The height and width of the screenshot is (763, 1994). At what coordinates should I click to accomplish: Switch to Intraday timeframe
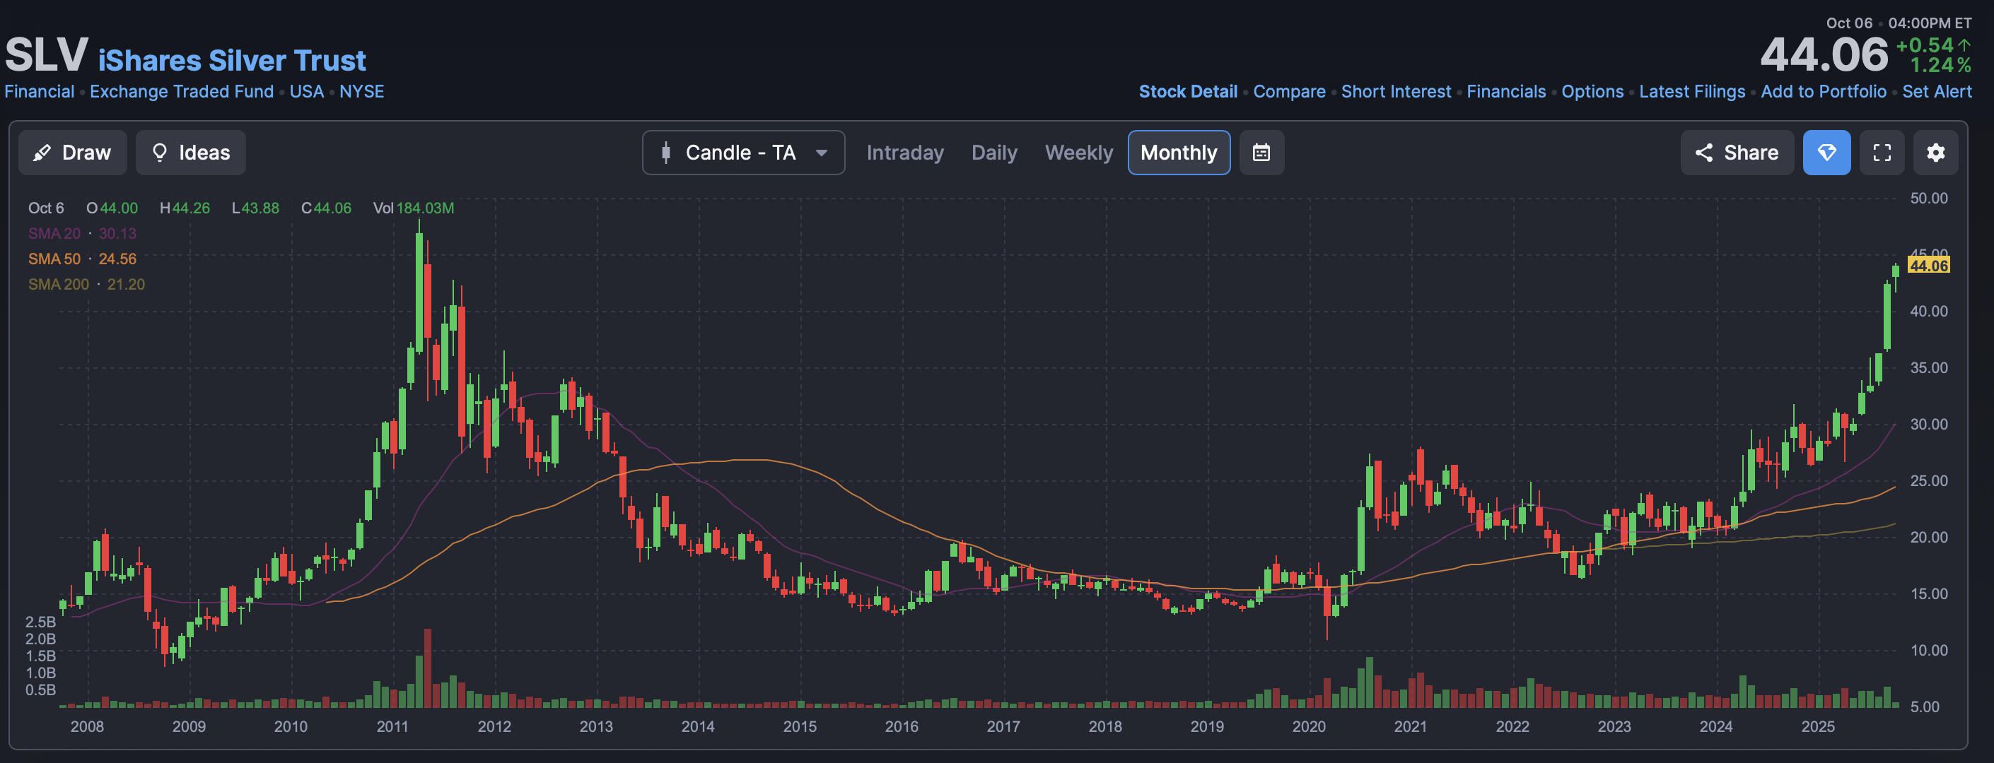pos(904,153)
